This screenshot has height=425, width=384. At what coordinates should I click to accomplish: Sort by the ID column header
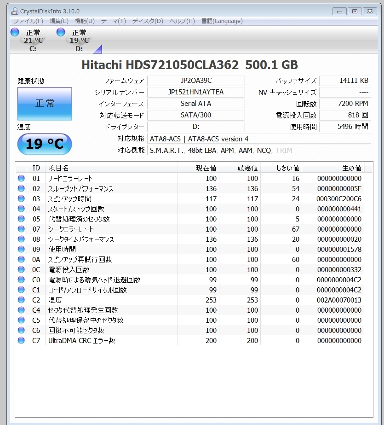36,168
